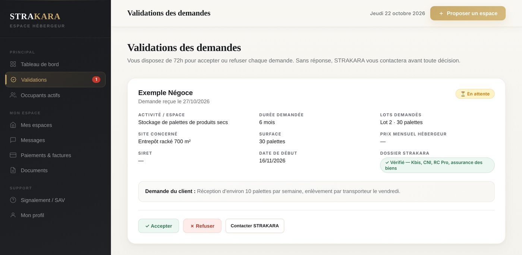Screen dimensions: 522x255
Task: Click Proposer un espace button
Action: pyautogui.click(x=468, y=13)
